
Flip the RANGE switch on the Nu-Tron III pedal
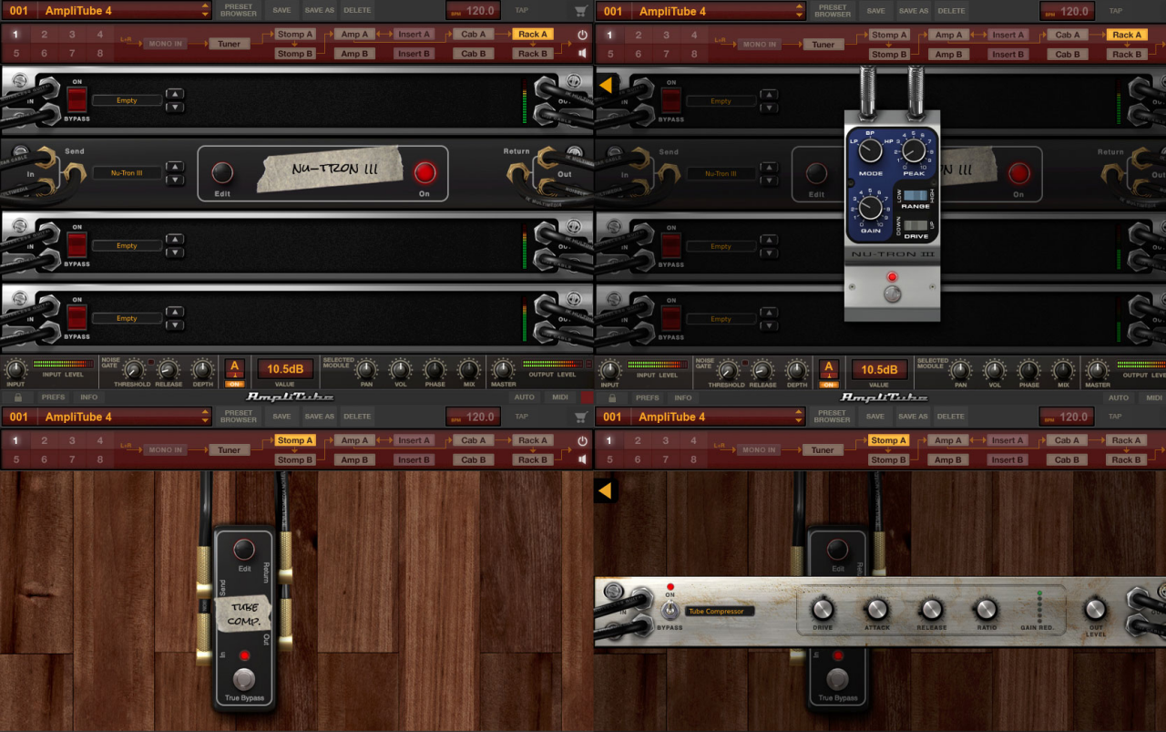tap(915, 195)
